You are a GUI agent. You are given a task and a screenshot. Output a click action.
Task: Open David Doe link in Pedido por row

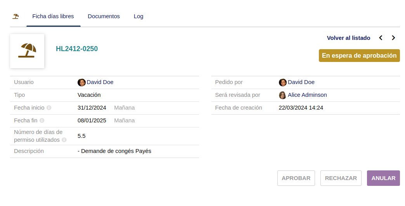pyautogui.click(x=301, y=82)
